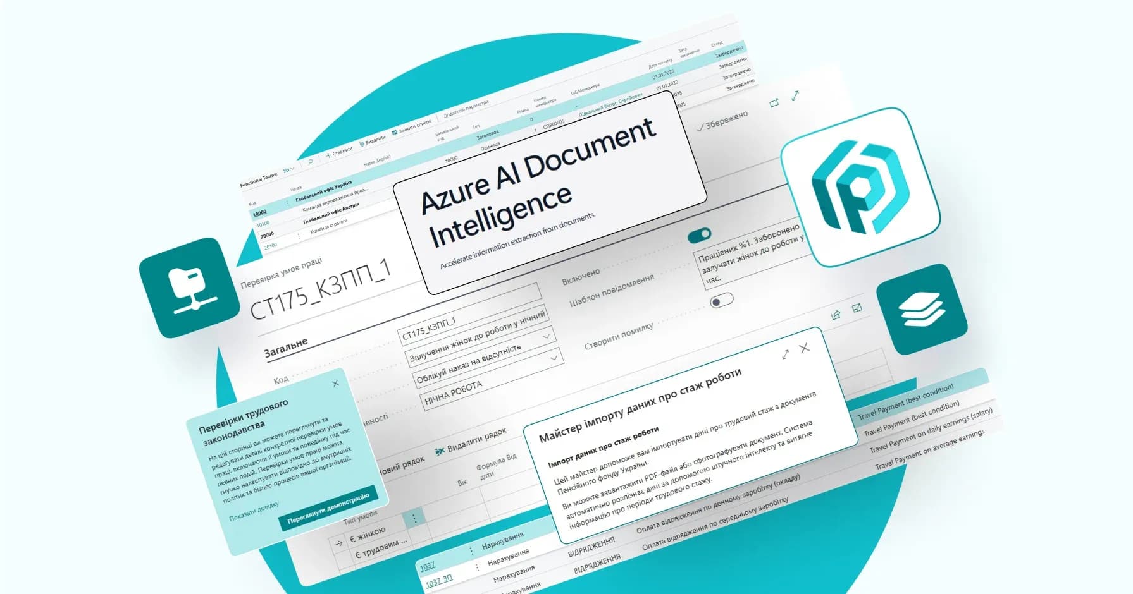Open the Functional Teams Усі filter dropdown
This screenshot has height=594, width=1133.
point(289,169)
